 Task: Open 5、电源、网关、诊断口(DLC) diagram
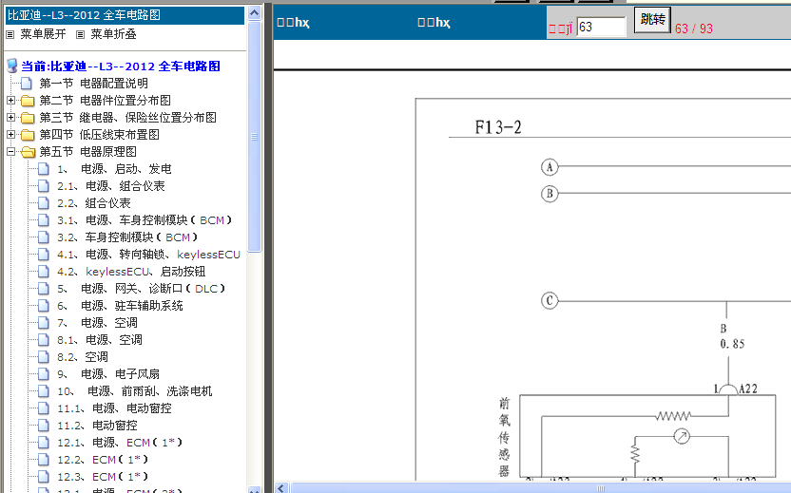click(x=142, y=289)
